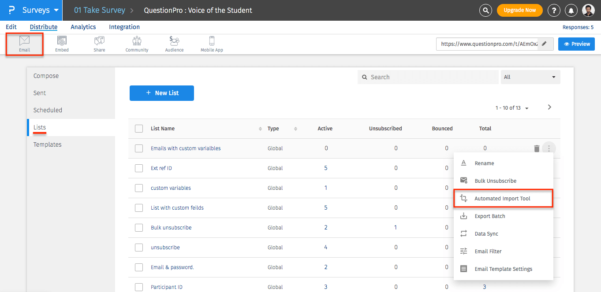Choose Automated Import Tool from menu
The image size is (601, 292).
coord(503,199)
